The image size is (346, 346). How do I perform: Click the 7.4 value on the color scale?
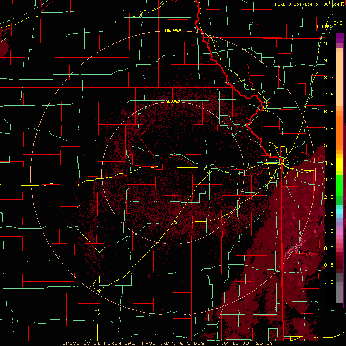[329, 95]
